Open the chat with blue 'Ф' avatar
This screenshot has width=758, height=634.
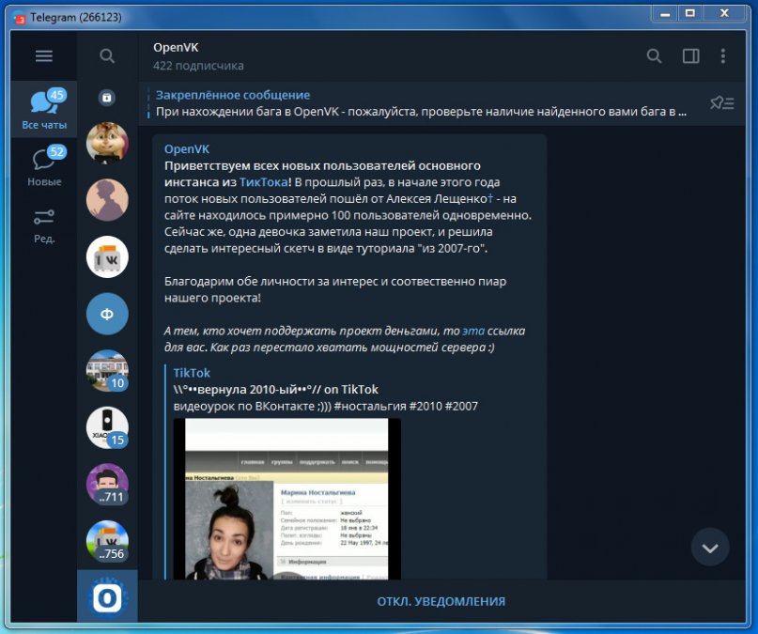point(107,314)
